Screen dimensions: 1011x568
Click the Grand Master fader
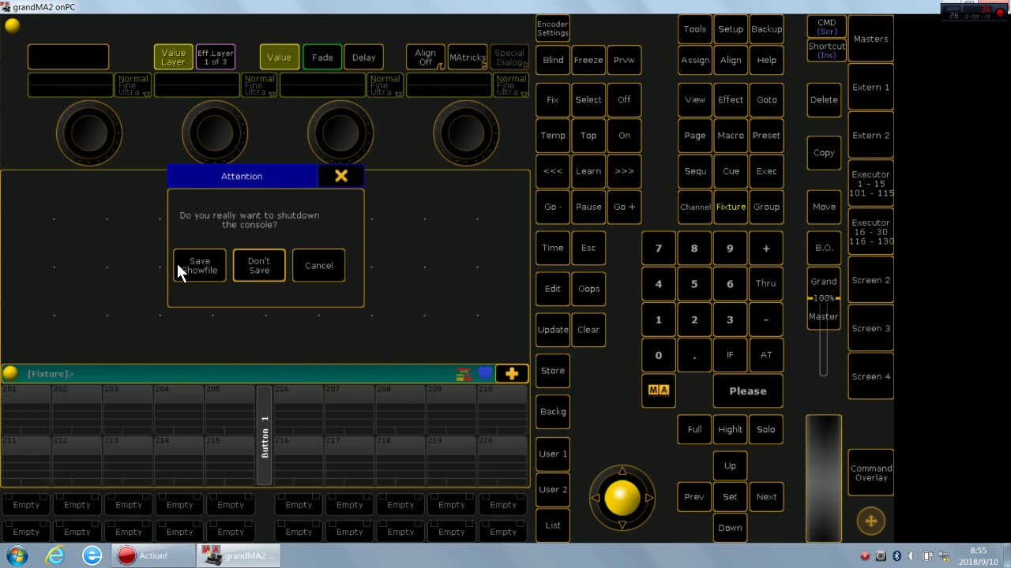coord(824,298)
